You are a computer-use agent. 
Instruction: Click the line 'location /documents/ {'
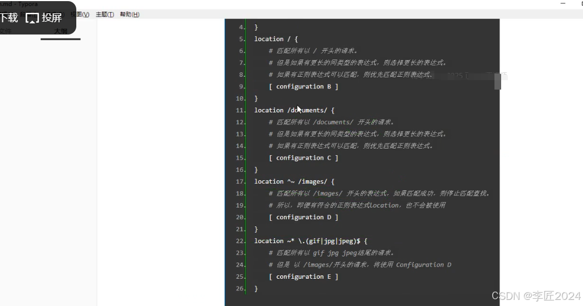click(x=294, y=110)
